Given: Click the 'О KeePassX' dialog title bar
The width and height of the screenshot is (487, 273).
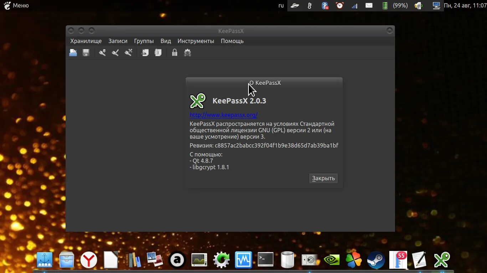Looking at the screenshot, I should (x=264, y=82).
